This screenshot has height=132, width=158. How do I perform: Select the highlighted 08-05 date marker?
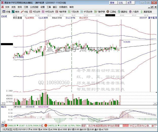[110, 15]
